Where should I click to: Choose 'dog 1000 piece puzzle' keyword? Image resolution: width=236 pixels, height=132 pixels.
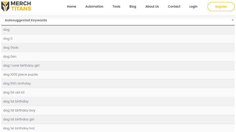pyautogui.click(x=118, y=75)
